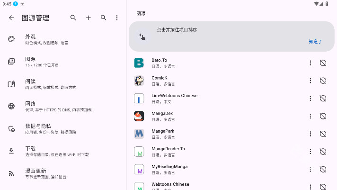Select the MangaReader.To source entry

pos(213,152)
